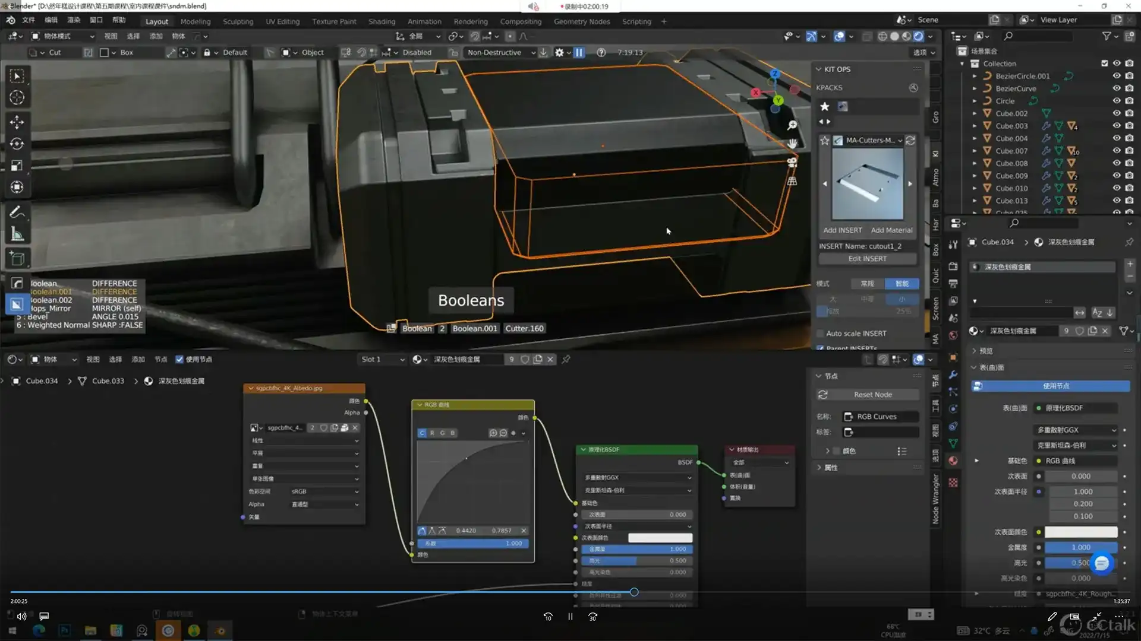Select the Measure tool
This screenshot has height=641, width=1141.
tap(17, 234)
